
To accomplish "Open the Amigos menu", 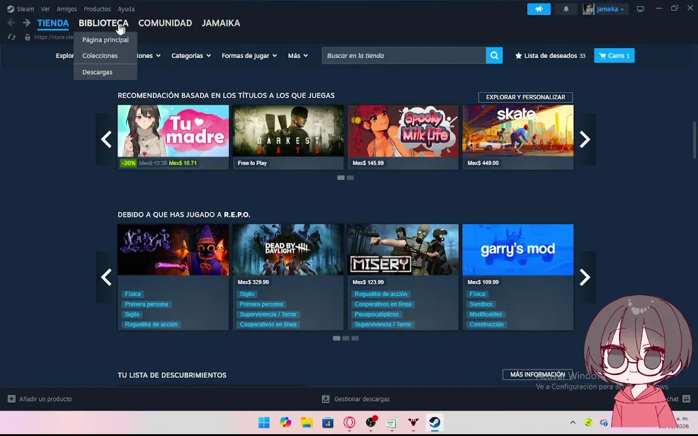I will tap(67, 9).
